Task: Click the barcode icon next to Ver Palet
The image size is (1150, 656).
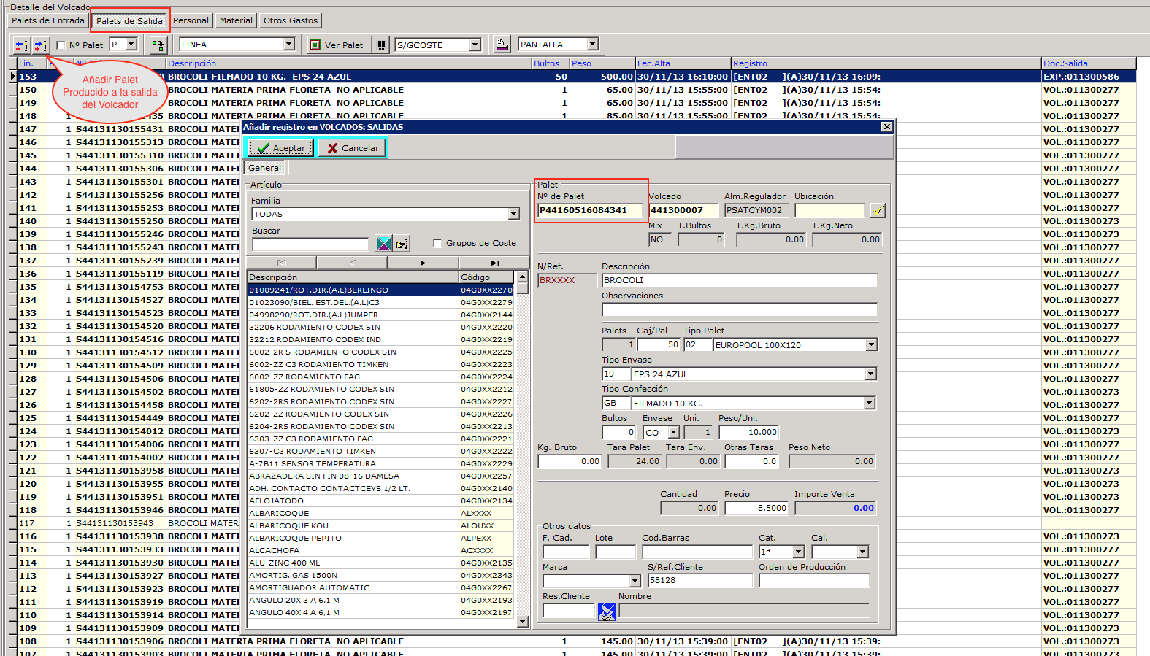Action: pyautogui.click(x=381, y=45)
